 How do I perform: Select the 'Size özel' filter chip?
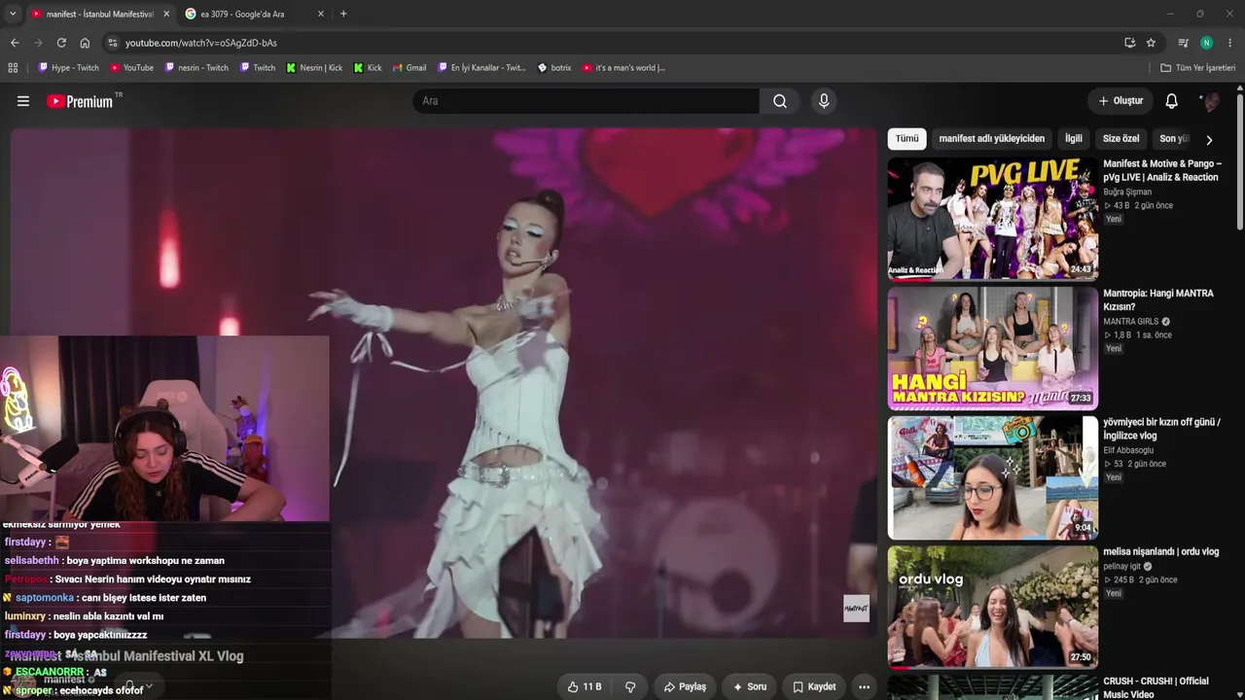pos(1120,139)
